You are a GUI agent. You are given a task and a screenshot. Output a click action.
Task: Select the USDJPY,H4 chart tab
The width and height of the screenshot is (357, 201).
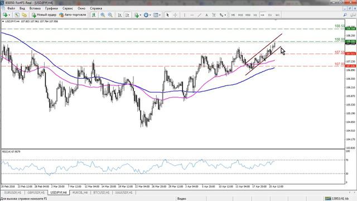point(59,193)
